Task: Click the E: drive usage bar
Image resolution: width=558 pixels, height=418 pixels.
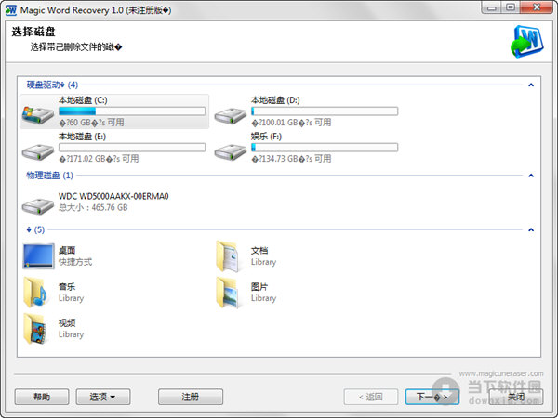Action: 132,148
